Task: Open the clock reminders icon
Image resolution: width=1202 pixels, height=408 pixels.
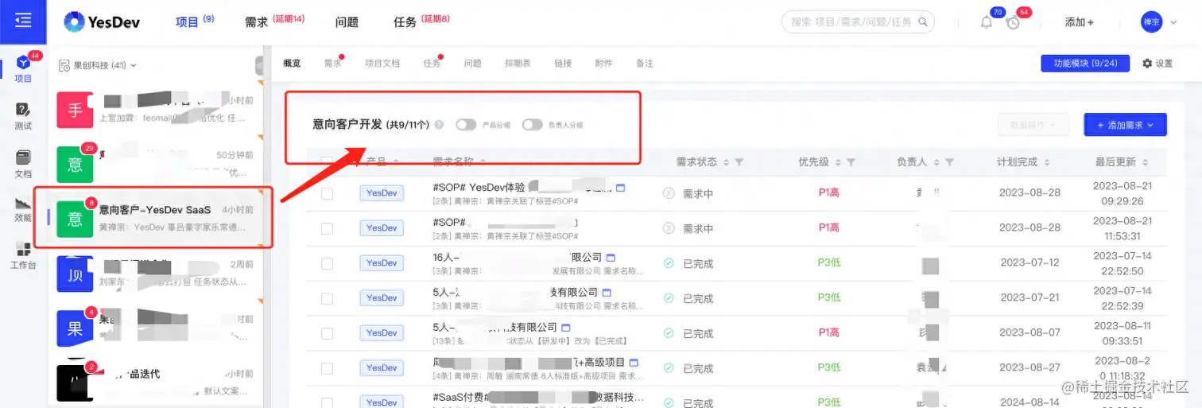Action: (1013, 22)
